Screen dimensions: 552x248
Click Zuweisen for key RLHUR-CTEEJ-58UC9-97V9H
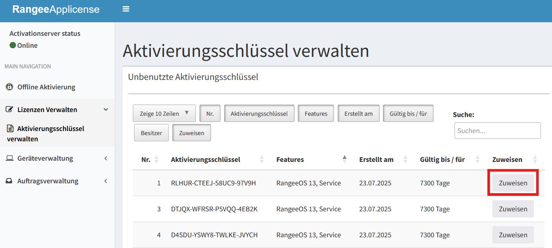pos(513,183)
